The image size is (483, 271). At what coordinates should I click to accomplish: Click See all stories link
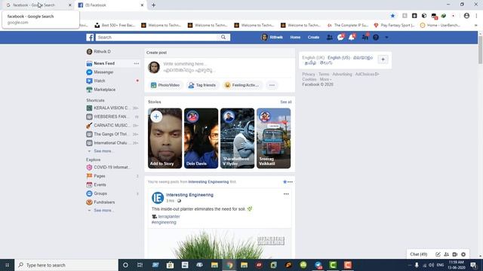click(286, 102)
